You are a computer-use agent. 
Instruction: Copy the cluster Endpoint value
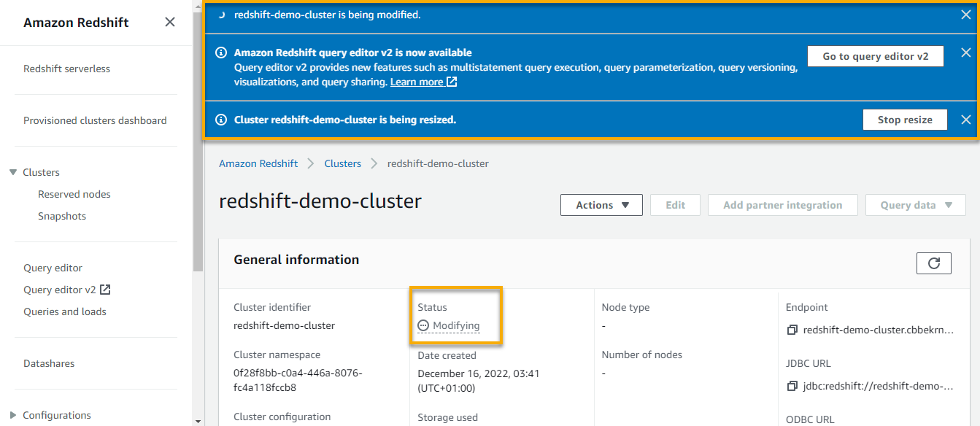(x=792, y=330)
